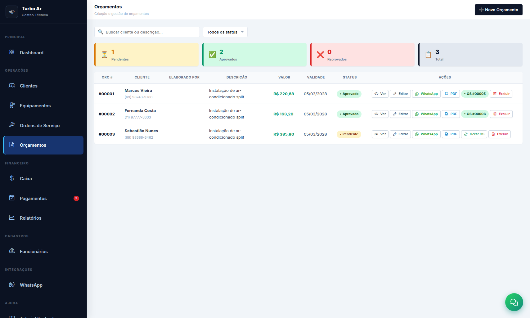Click the Reprovados red X icon
This screenshot has height=318, width=530.
coord(321,55)
